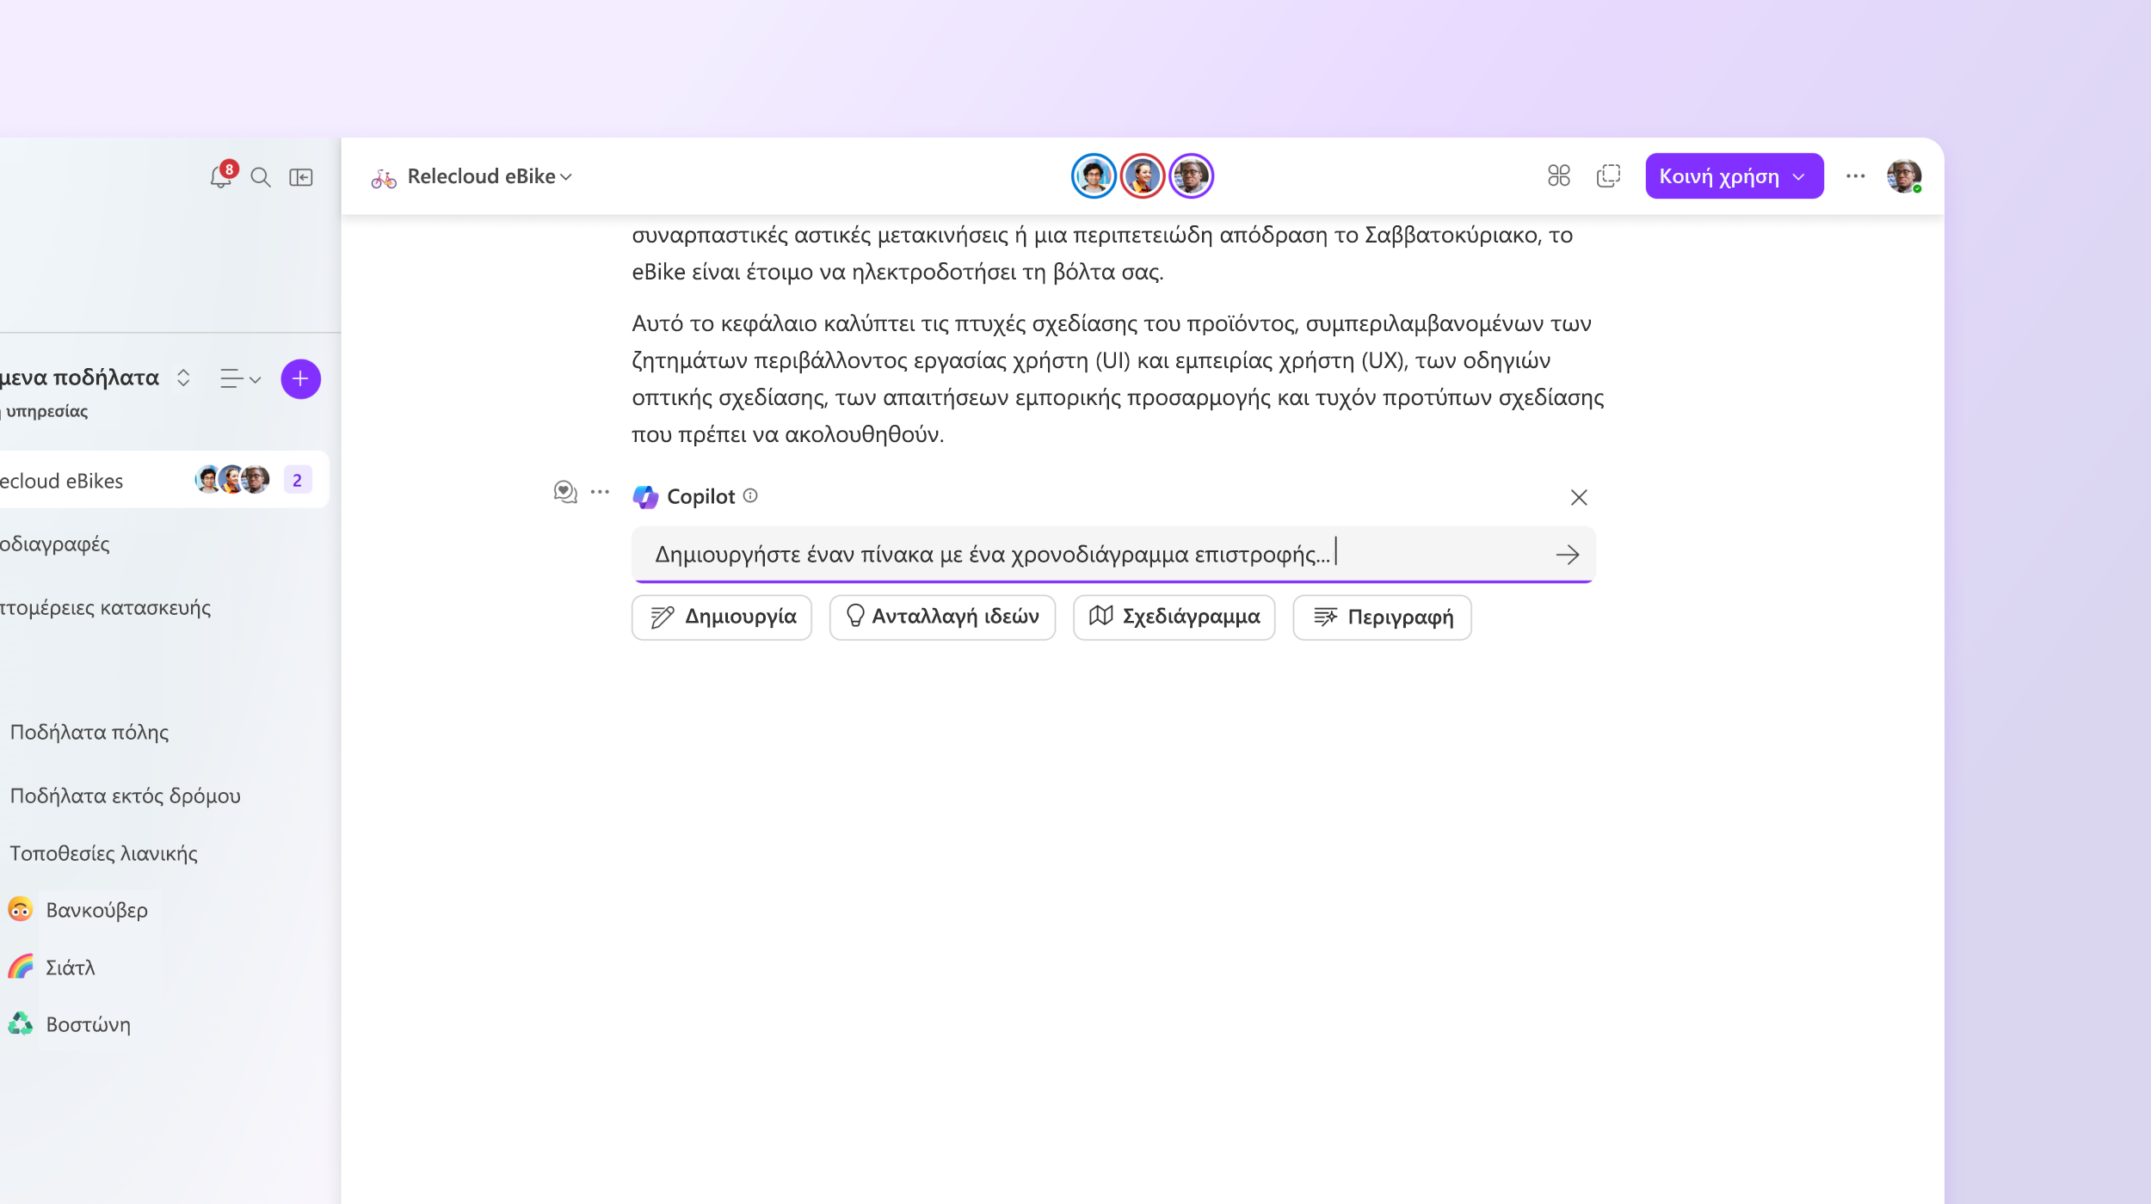This screenshot has height=1204, width=2151.
Task: Click the copy component icon in header
Action: (x=1608, y=175)
